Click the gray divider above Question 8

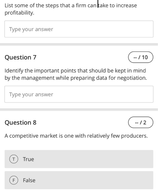79,110
